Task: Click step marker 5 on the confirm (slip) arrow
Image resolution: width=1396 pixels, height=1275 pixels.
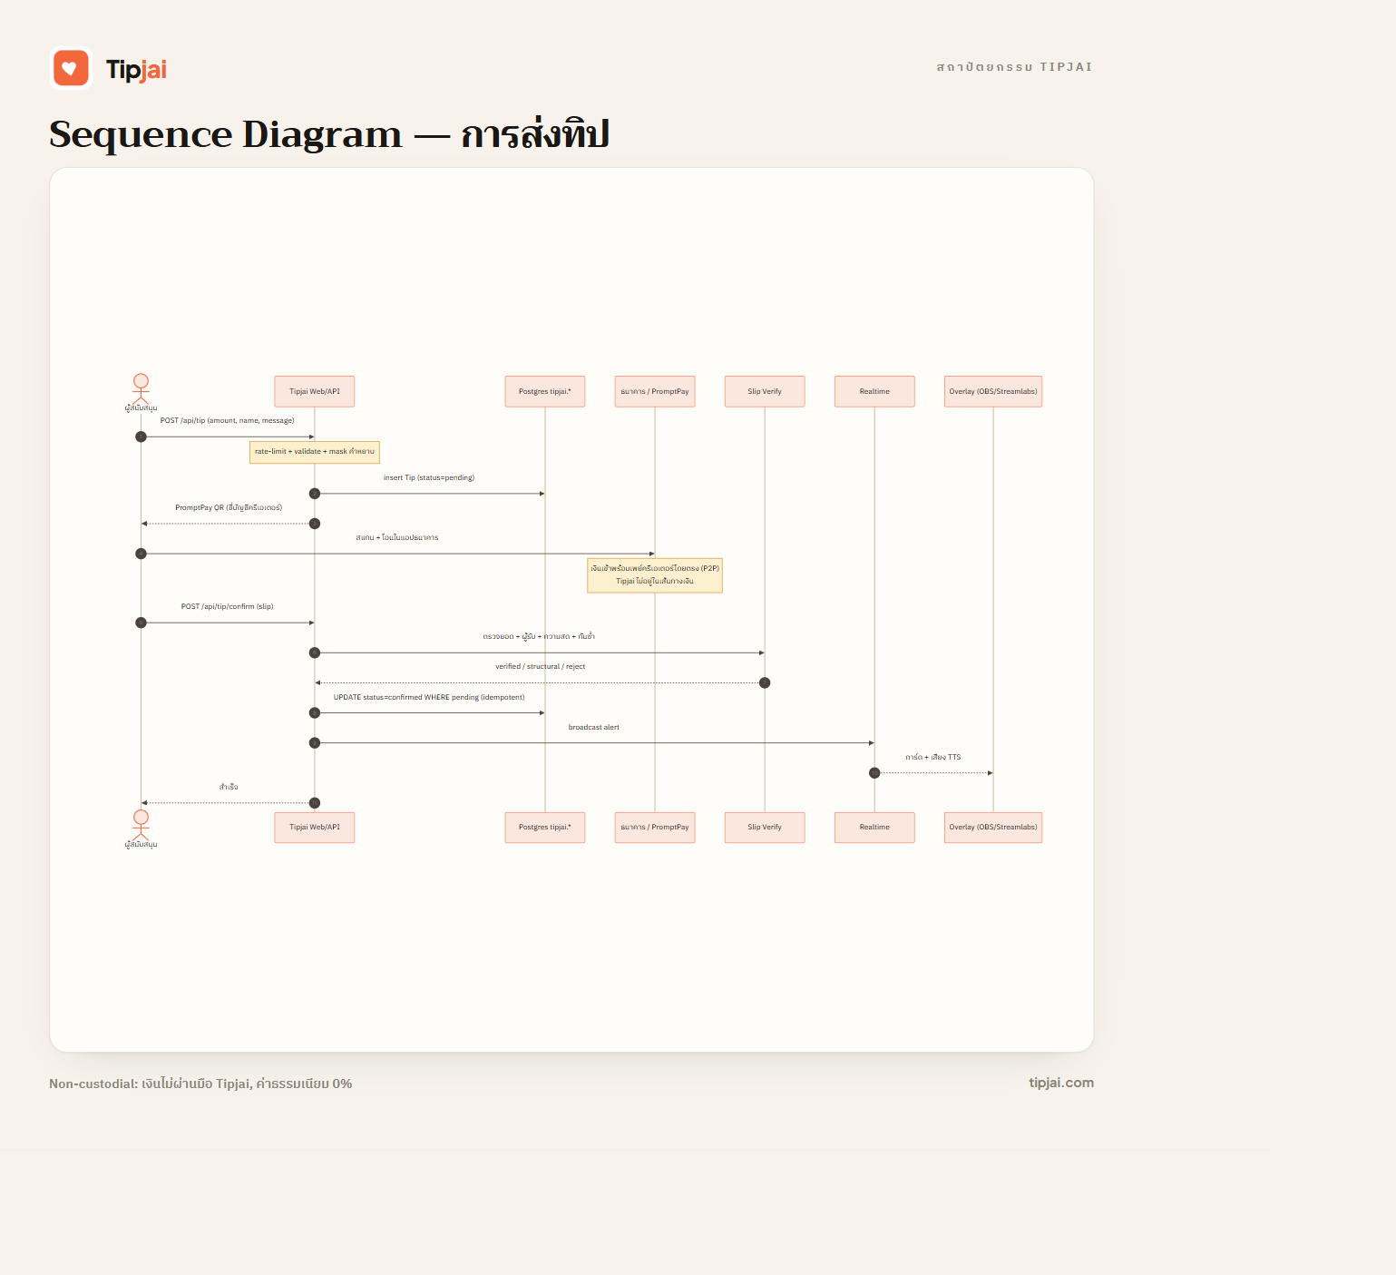Action: (141, 623)
